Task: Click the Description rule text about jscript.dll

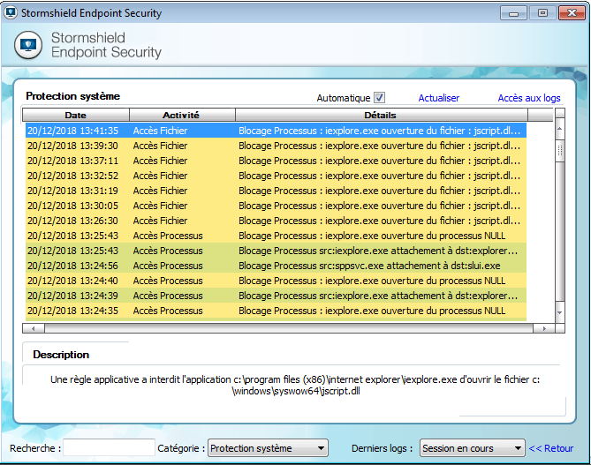Action: pos(295,386)
